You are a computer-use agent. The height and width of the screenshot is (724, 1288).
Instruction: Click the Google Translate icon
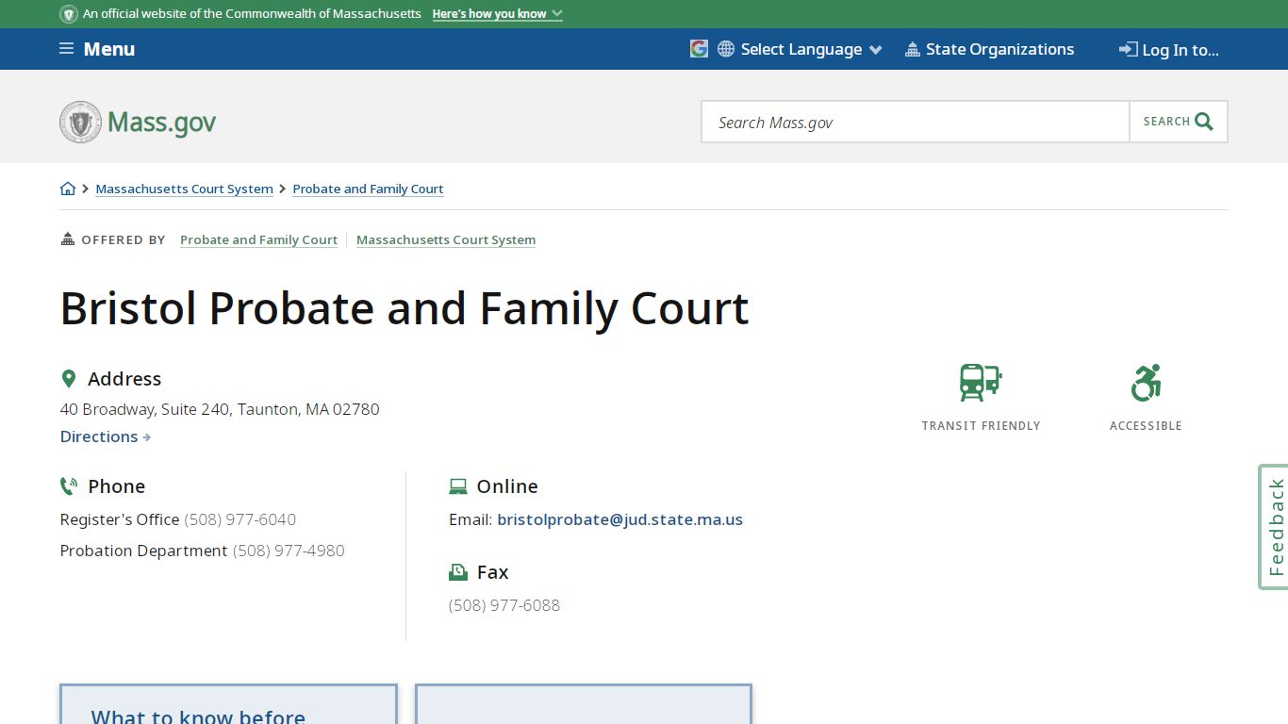(x=699, y=49)
